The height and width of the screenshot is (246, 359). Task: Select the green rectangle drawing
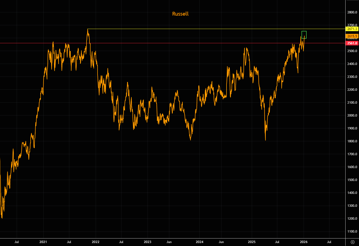(304, 31)
